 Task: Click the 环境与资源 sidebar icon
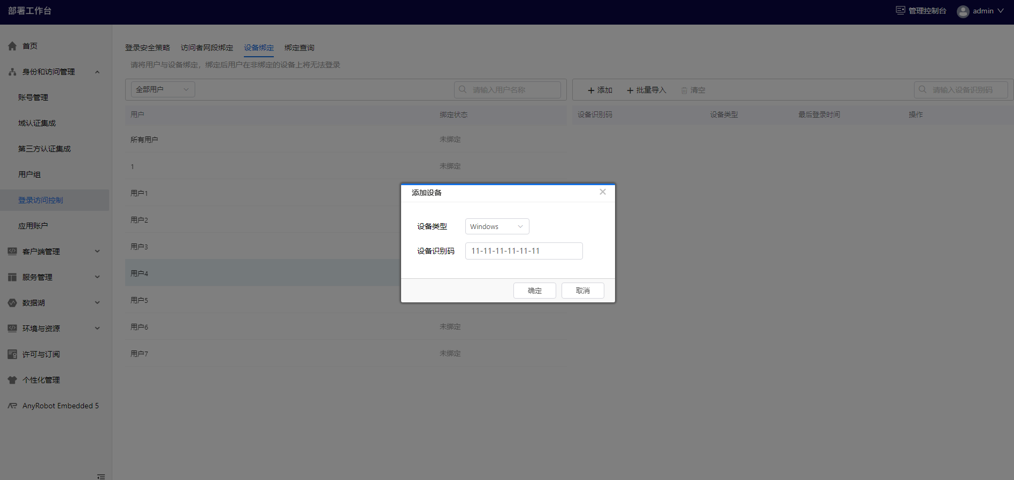coord(12,328)
